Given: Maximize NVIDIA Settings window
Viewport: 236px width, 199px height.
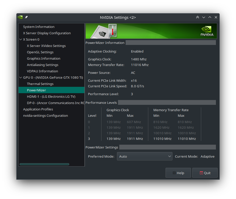Looking at the screenshot, I should (x=210, y=17).
